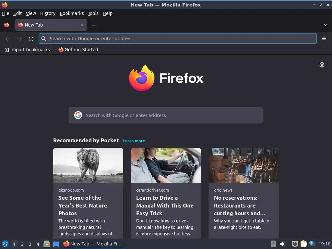Click the update notification tray icon
332x249 pixels.
[x=312, y=243]
